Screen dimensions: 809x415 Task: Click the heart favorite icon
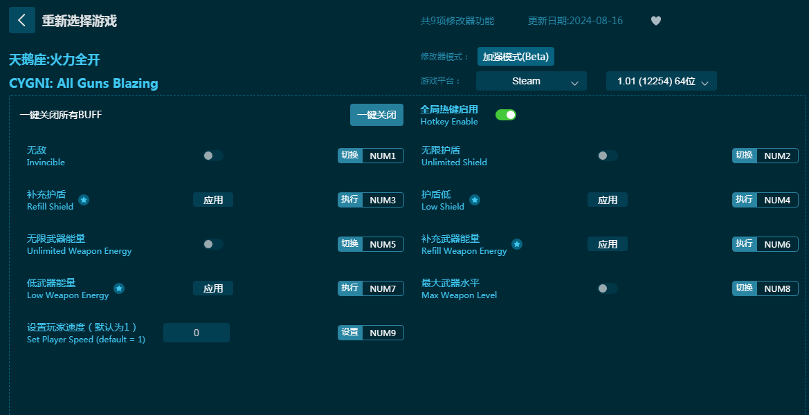tap(656, 21)
